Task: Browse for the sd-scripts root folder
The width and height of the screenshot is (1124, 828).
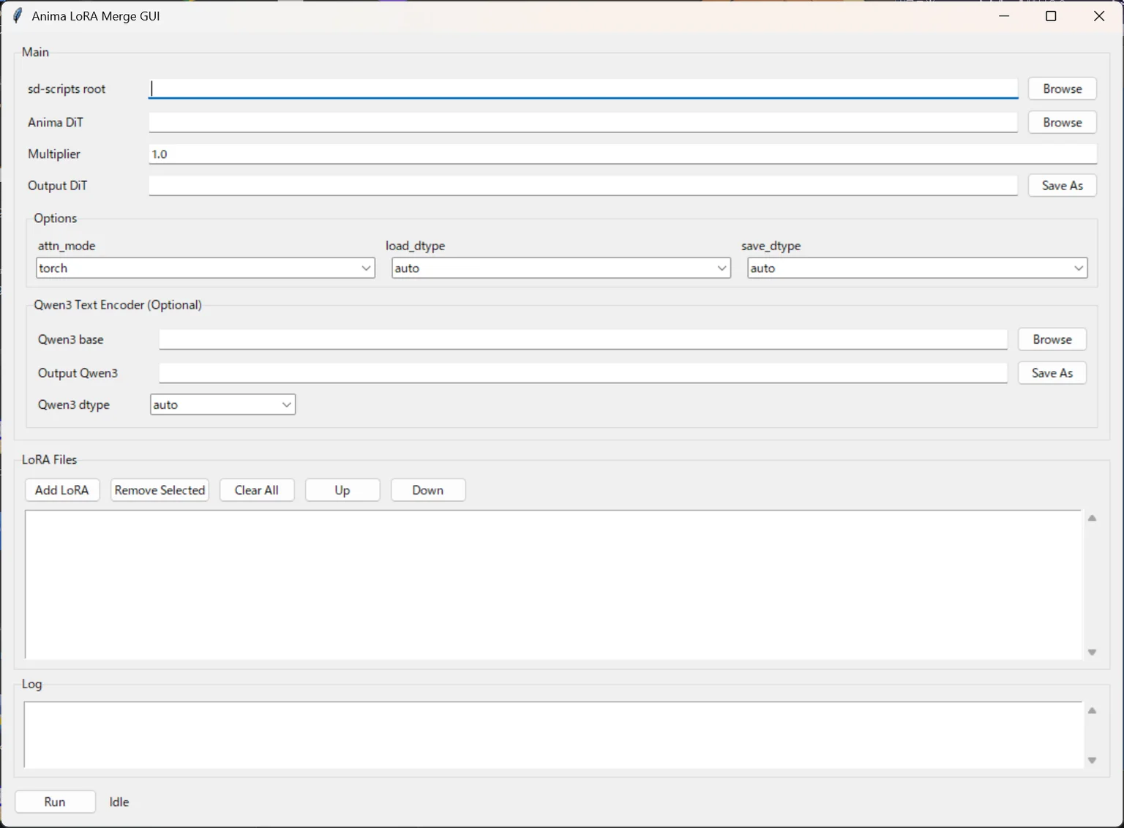Action: click(1062, 89)
